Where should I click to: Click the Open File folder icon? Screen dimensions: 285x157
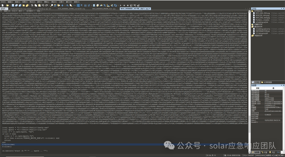(x=8, y=5)
